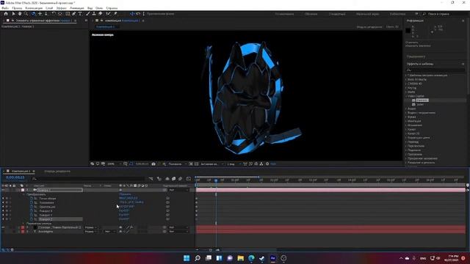Toggle stopwatch for Ориентация property
The image size is (470, 264).
(32, 207)
